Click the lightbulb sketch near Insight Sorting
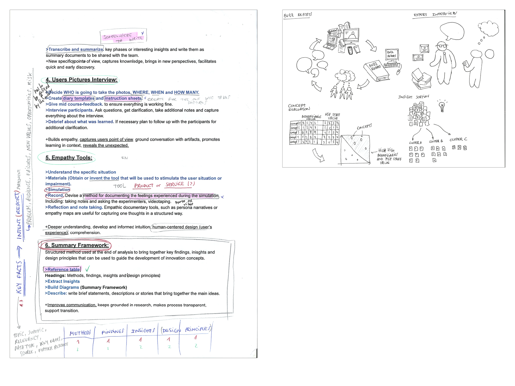This screenshot has width=515, height=386. pyautogui.click(x=442, y=106)
